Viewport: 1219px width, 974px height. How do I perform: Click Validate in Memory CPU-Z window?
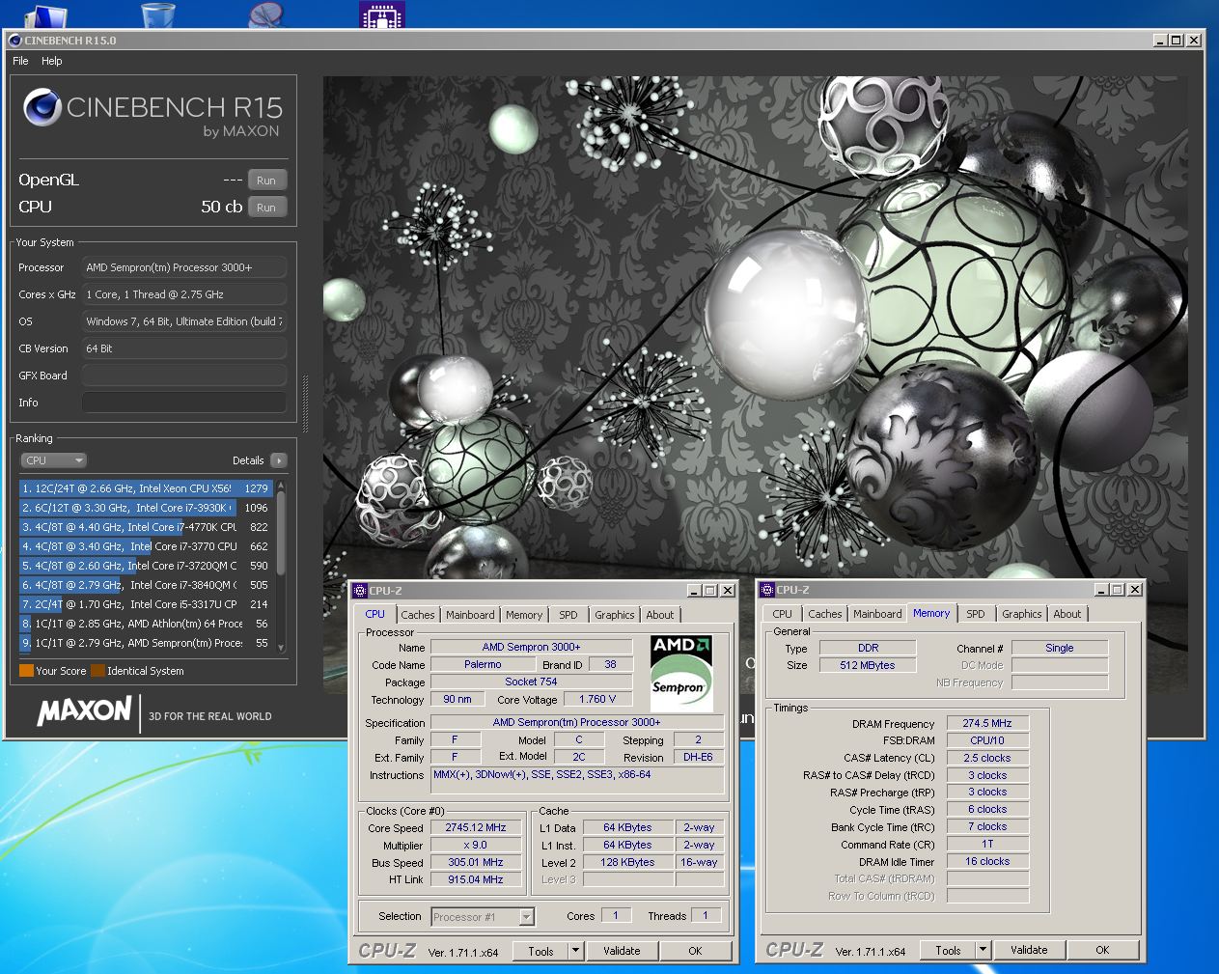[x=1029, y=950]
